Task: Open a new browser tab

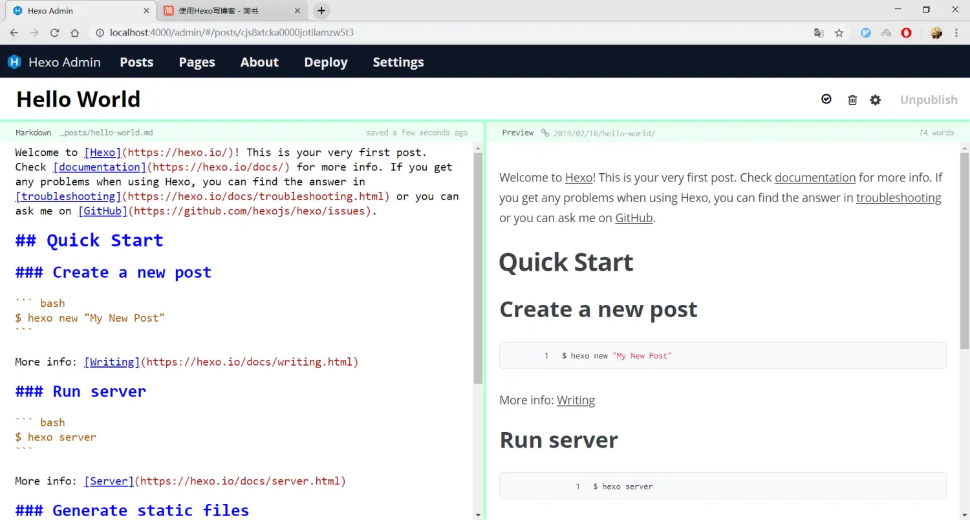Action: click(x=321, y=10)
